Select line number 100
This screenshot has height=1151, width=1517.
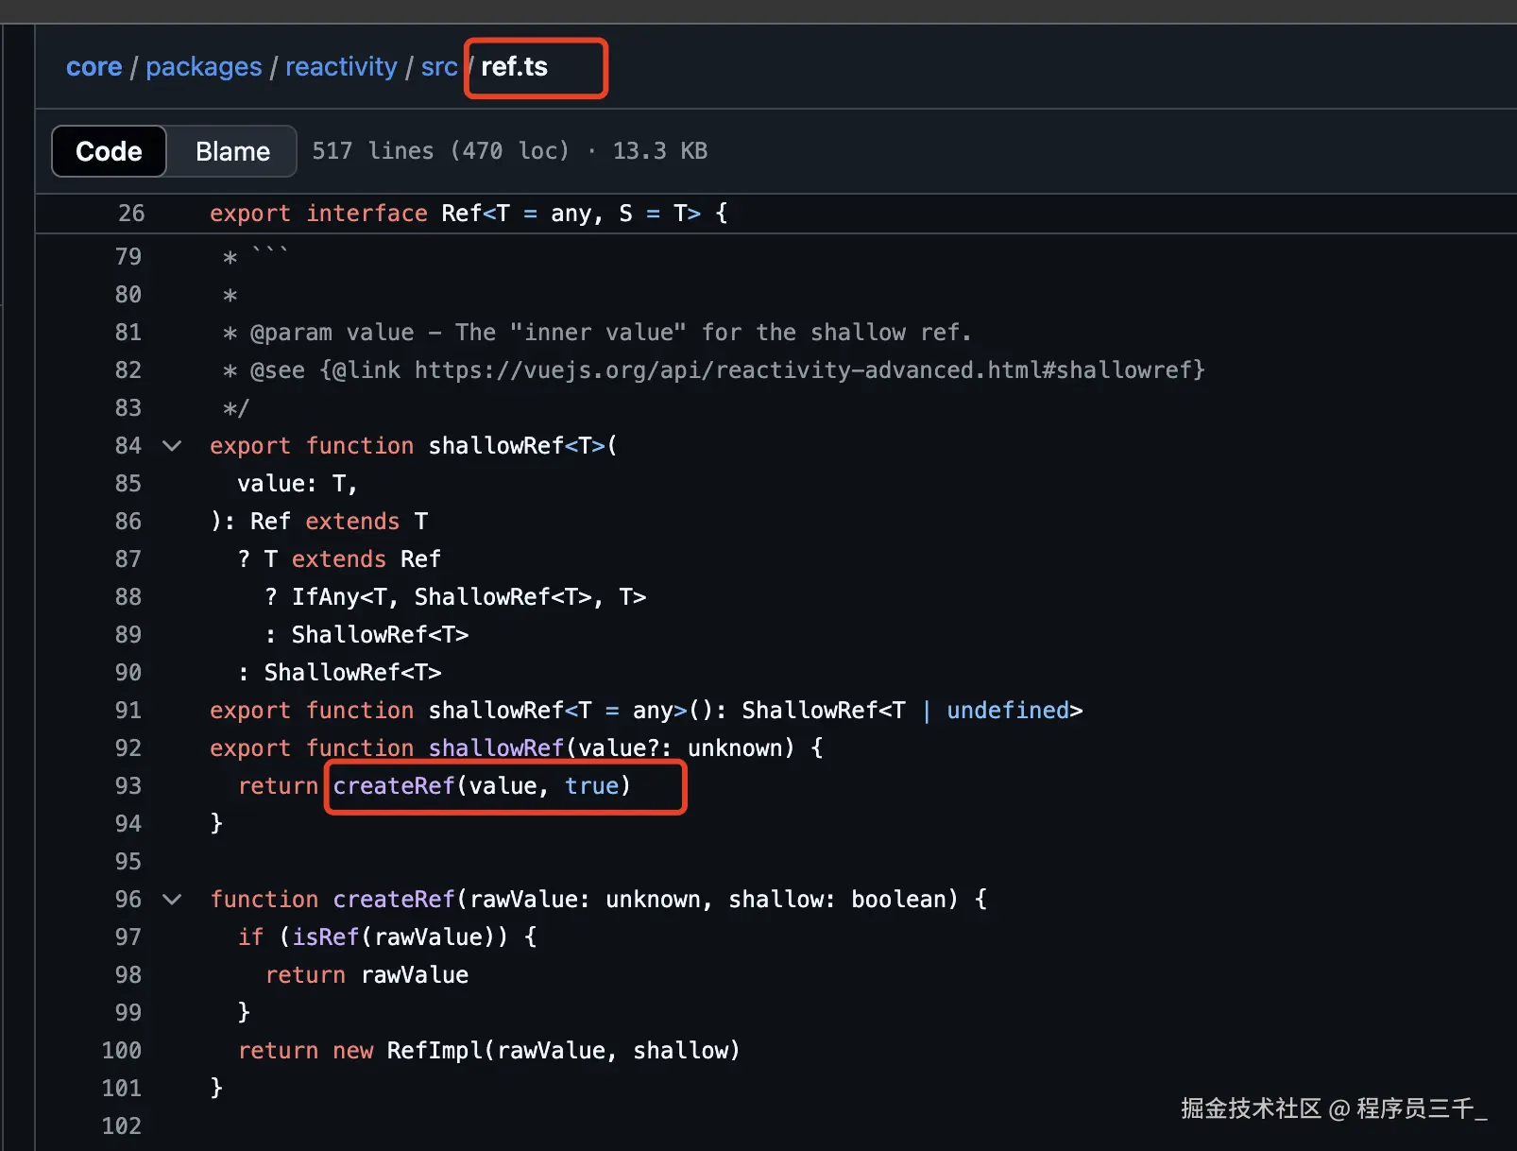(122, 1051)
